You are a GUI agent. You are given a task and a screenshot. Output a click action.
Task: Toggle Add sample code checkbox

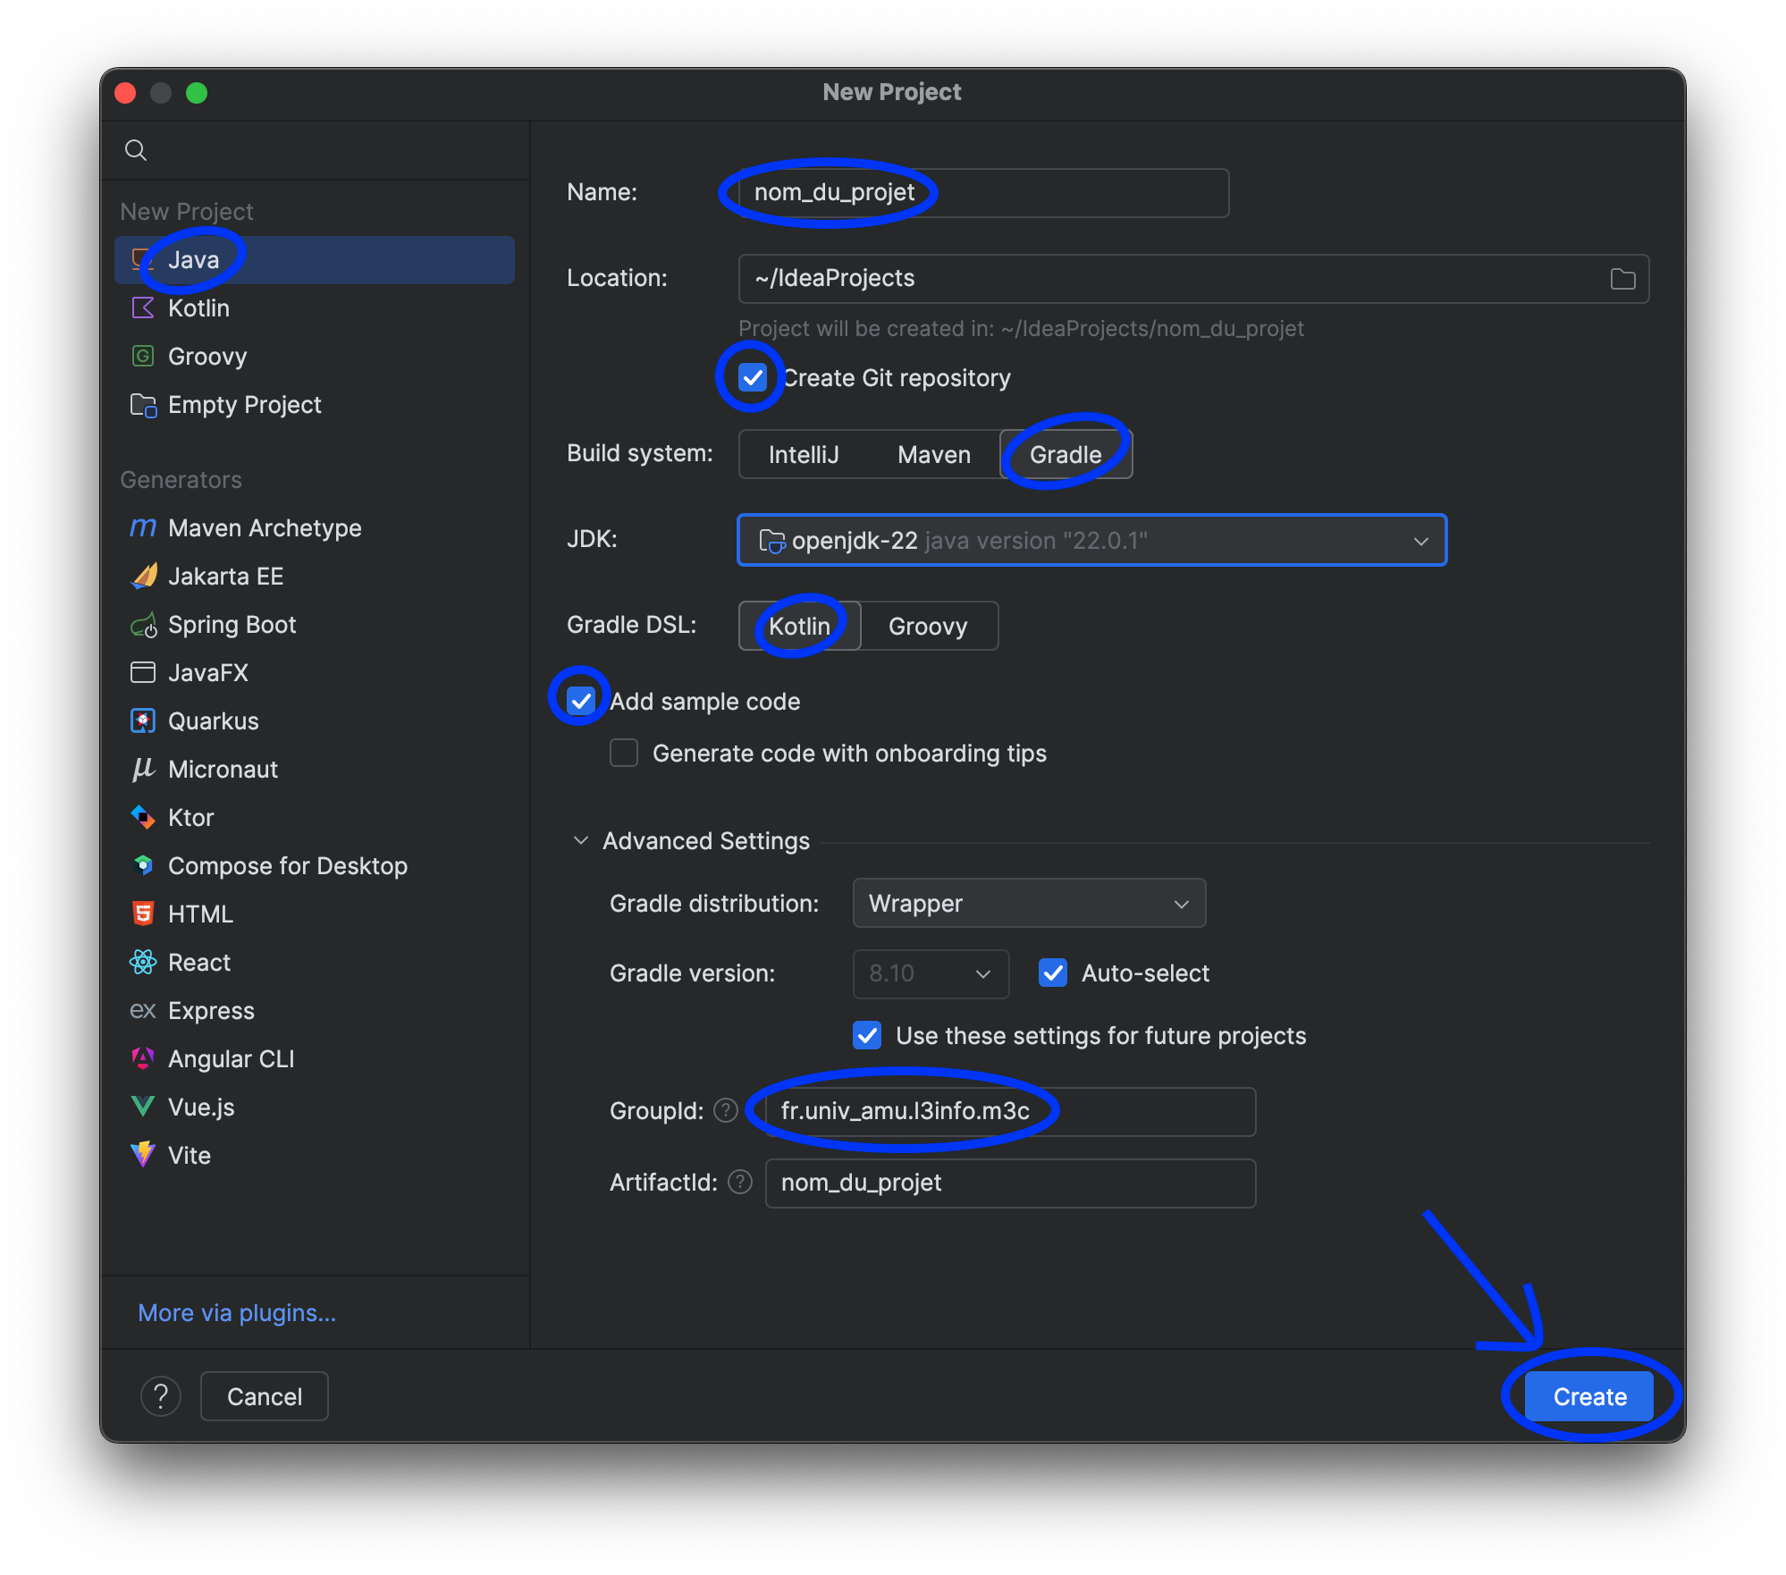(581, 702)
